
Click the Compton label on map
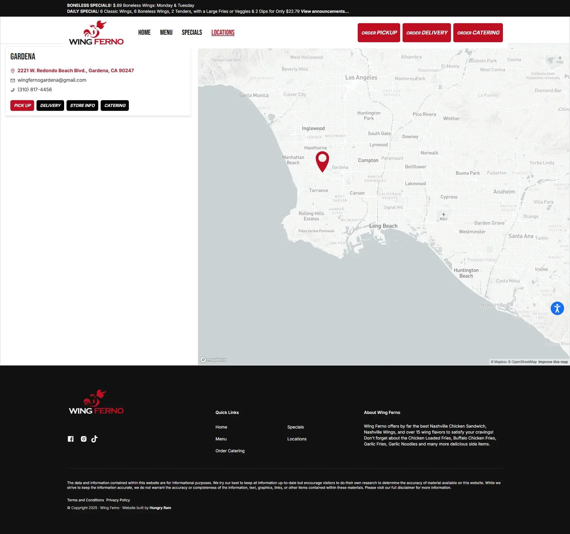tap(368, 160)
